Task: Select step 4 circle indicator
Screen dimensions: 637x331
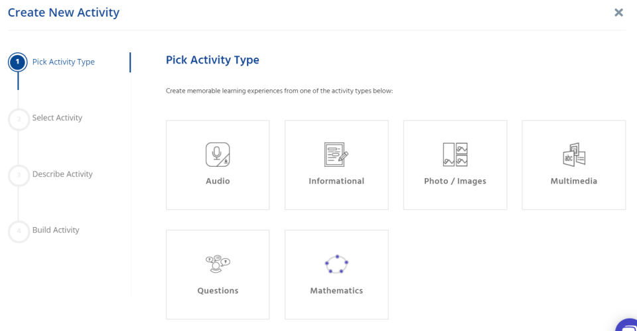Action: [x=19, y=231]
